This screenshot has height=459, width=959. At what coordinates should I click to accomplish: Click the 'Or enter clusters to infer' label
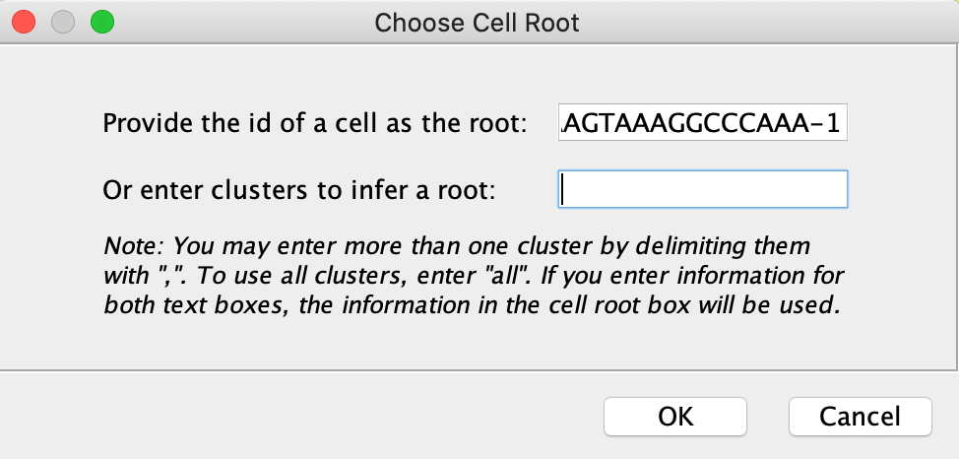298,190
